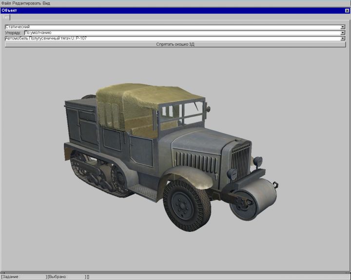Expand the Статический type dropdown arrow
This screenshot has width=351, height=280.
coord(343,27)
